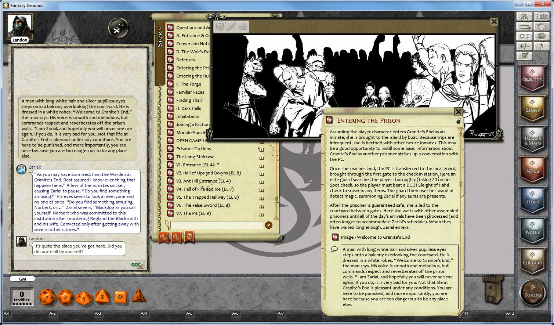Viewport: 554px width, 325px height.
Task: Open the color palette icon
Action: coord(542,36)
